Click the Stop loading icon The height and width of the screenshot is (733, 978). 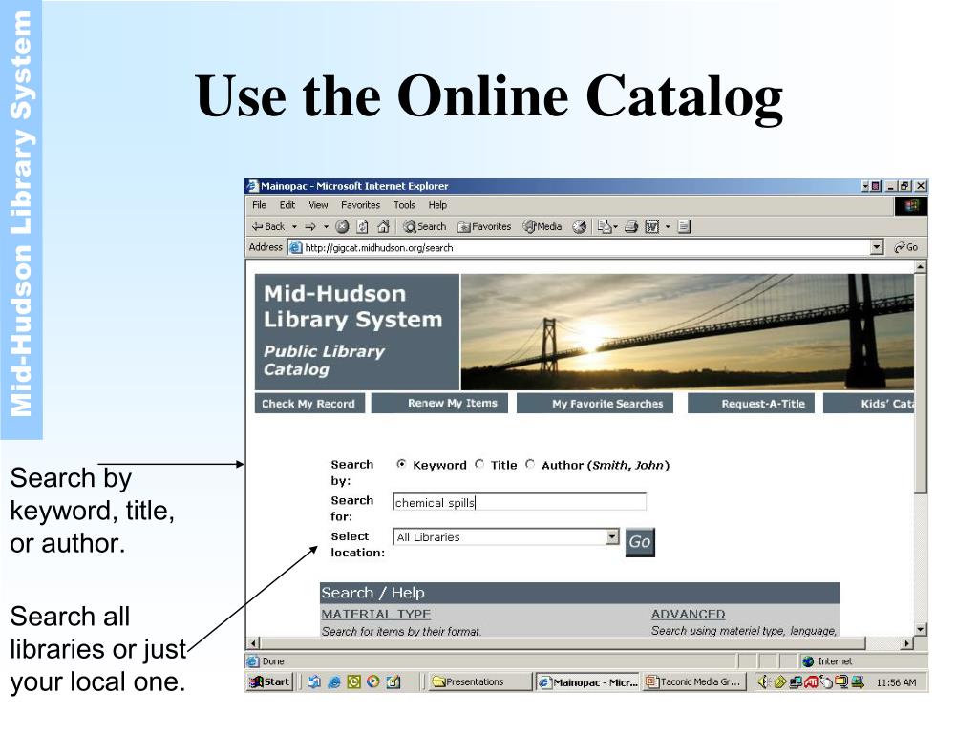(343, 227)
